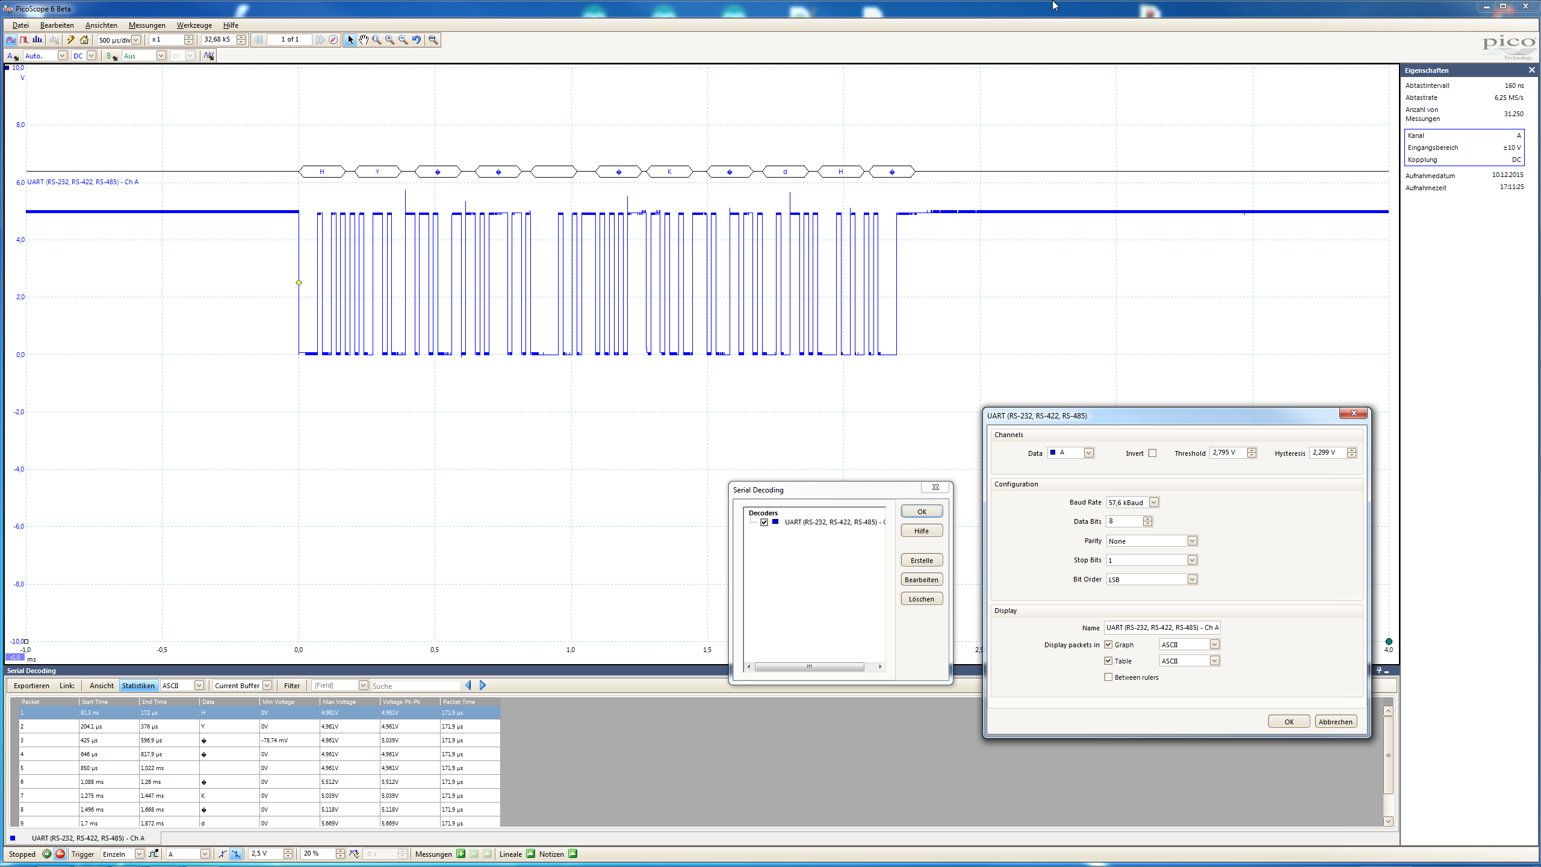Screen dimensions: 1541x867
Task: Open the Bit Order dropdown
Action: point(1192,579)
